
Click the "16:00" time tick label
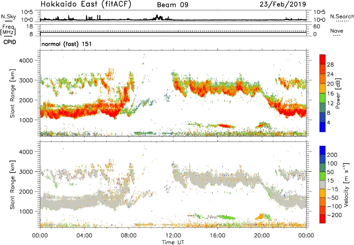[217, 236]
